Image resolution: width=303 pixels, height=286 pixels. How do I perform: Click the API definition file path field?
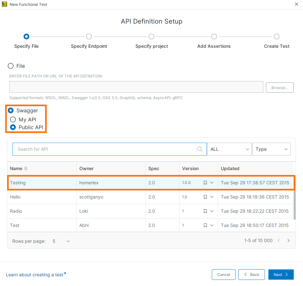click(x=136, y=87)
